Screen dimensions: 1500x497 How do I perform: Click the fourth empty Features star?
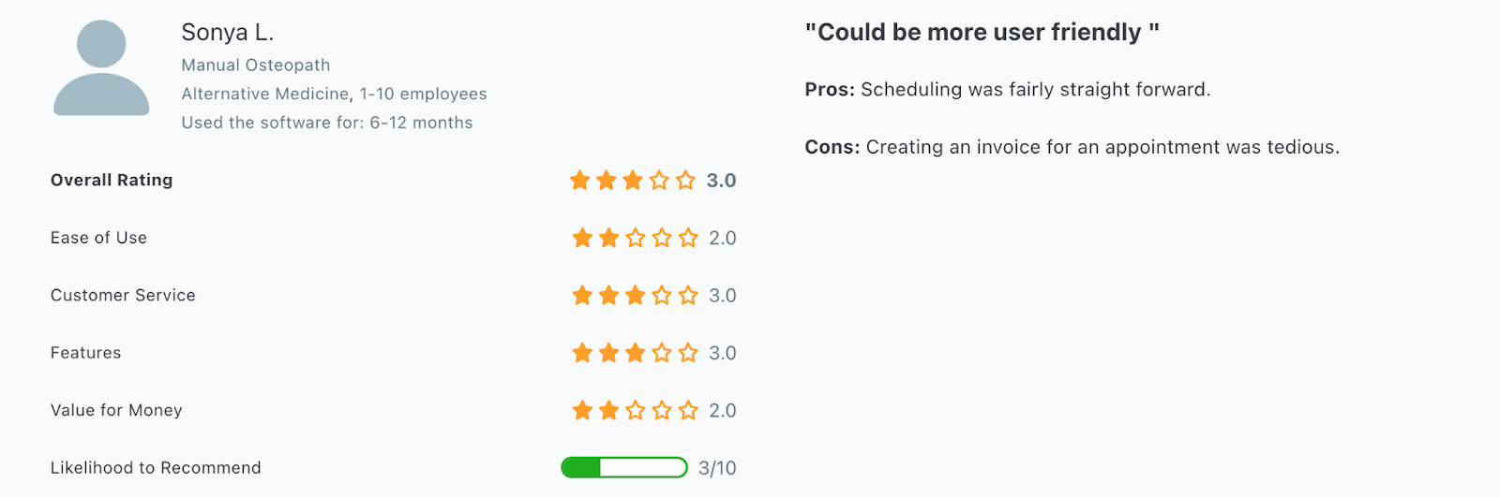click(662, 353)
